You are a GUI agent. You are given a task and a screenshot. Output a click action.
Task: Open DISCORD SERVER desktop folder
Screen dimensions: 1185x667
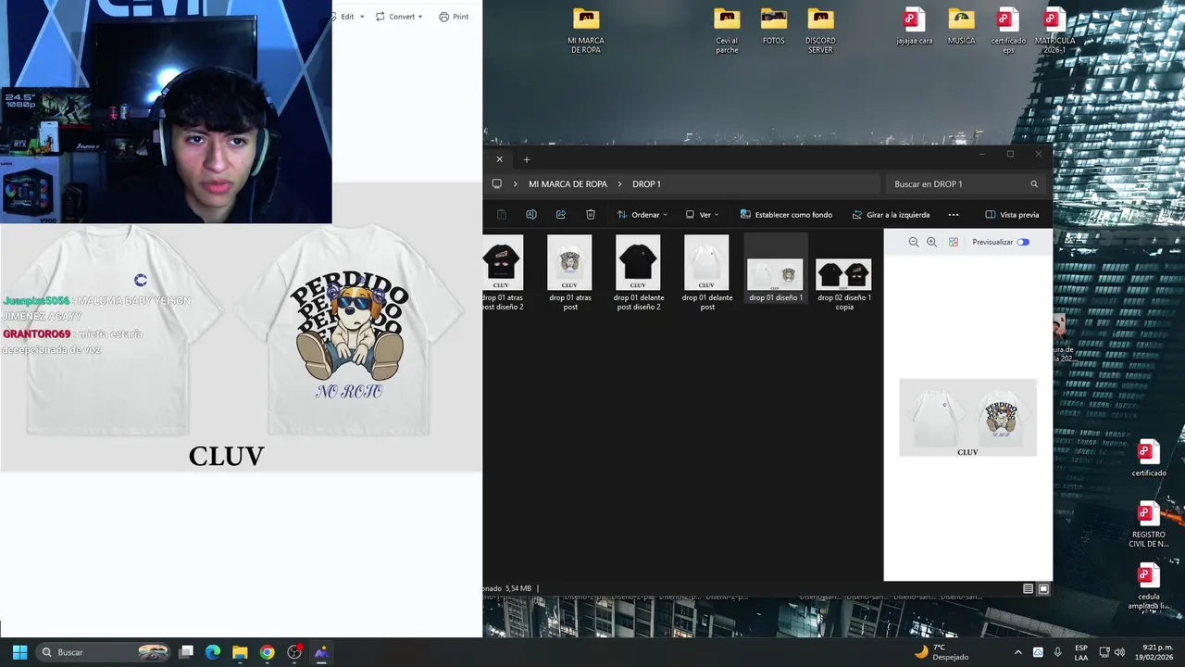[820, 31]
